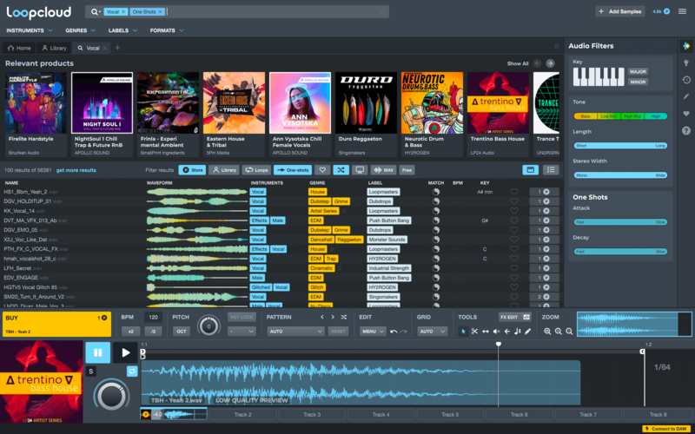Toggle the Loops filter
The height and width of the screenshot is (434, 695).
coord(256,170)
